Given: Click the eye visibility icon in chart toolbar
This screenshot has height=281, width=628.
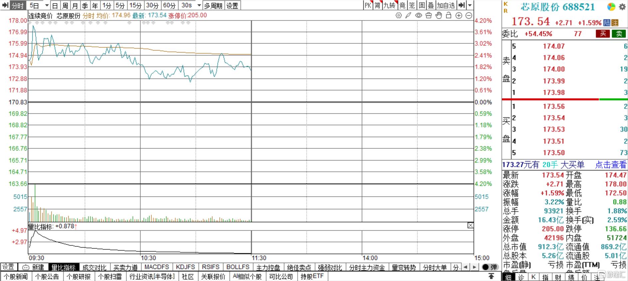Looking at the screenshot, I should pos(418,16).
